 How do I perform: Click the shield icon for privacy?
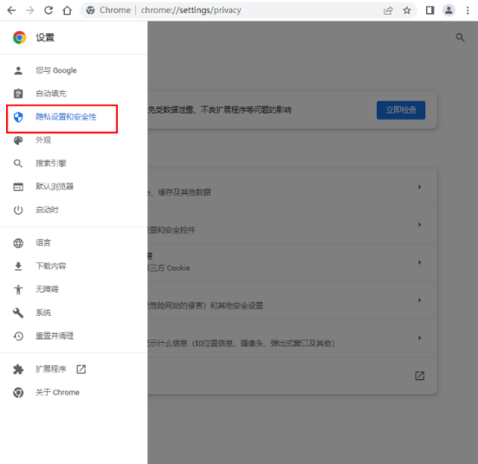click(x=18, y=117)
